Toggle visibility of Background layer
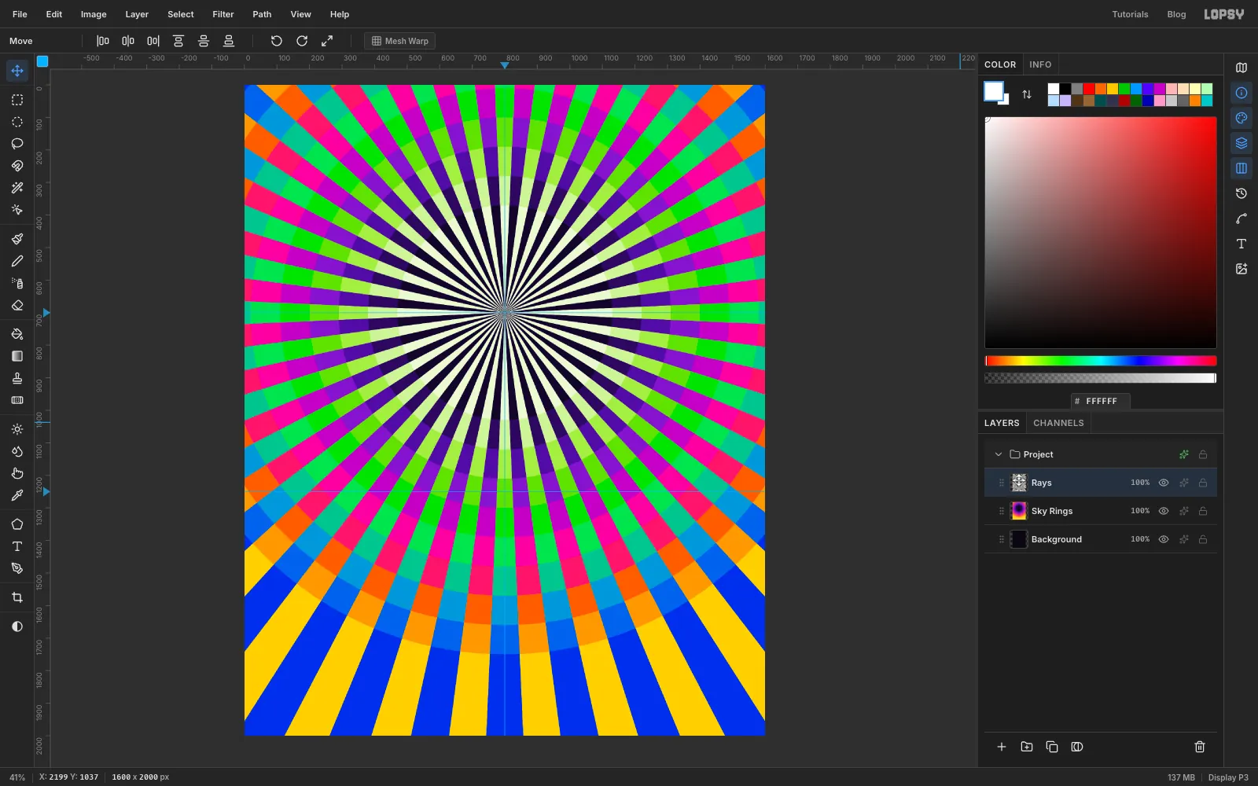 tap(1164, 539)
